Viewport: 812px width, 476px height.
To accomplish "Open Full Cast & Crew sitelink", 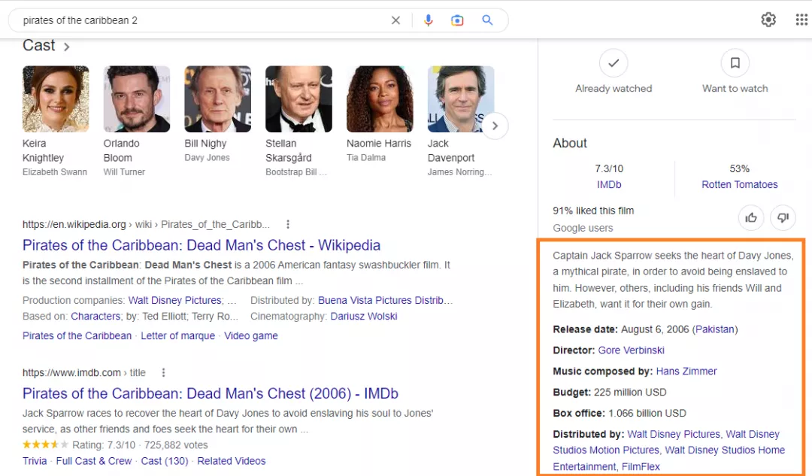I will tap(94, 461).
